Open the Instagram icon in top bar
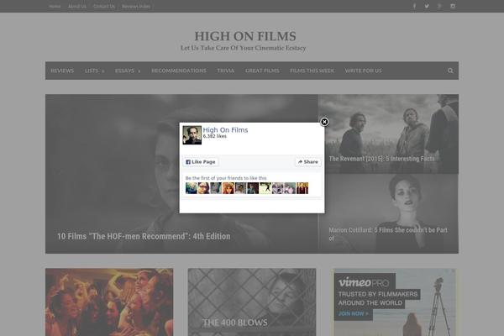 (x=453, y=6)
